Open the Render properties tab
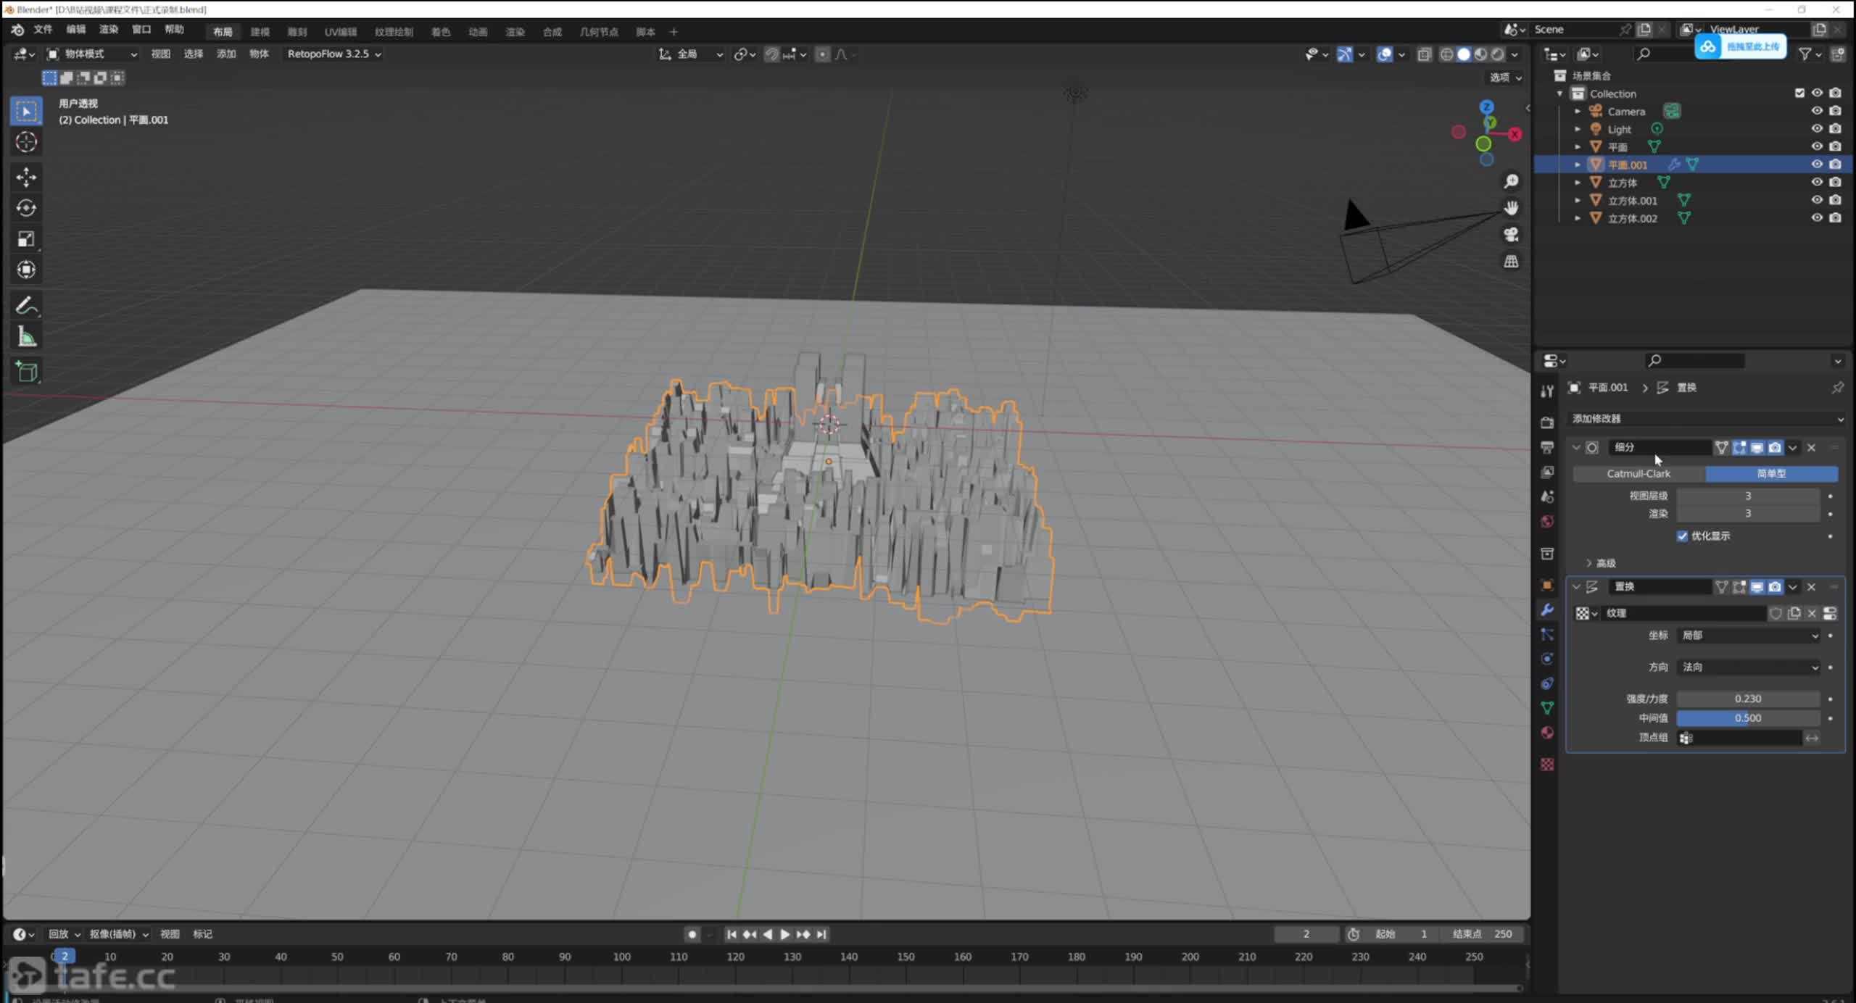Image resolution: width=1856 pixels, height=1003 pixels. point(1547,423)
